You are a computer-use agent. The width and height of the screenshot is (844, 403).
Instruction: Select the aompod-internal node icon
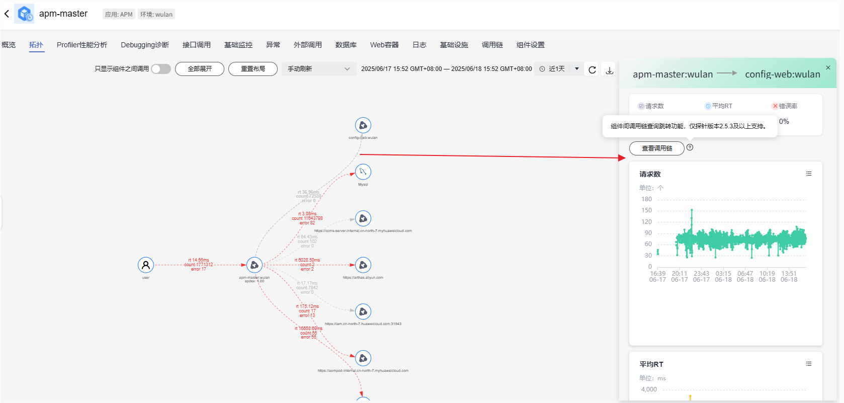[363, 358]
